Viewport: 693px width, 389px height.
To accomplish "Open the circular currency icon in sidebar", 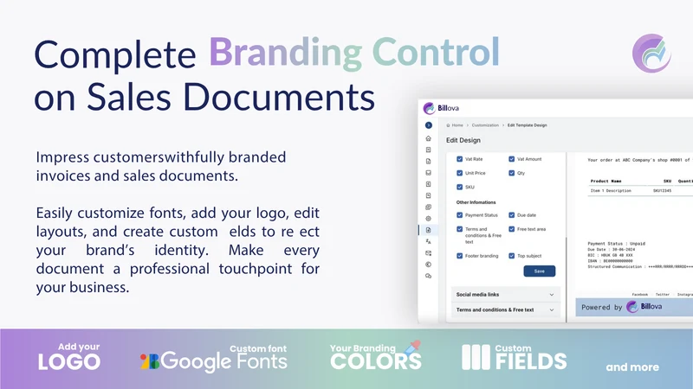I will (x=428, y=265).
